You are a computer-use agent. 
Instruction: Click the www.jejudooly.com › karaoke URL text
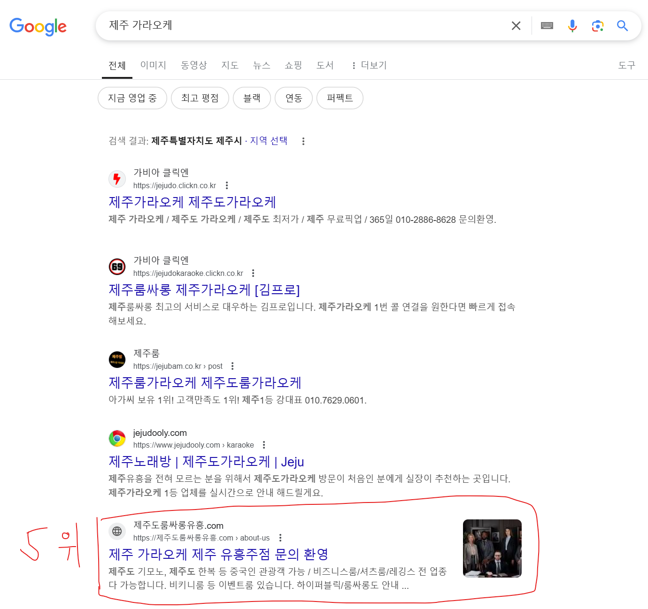click(x=193, y=445)
